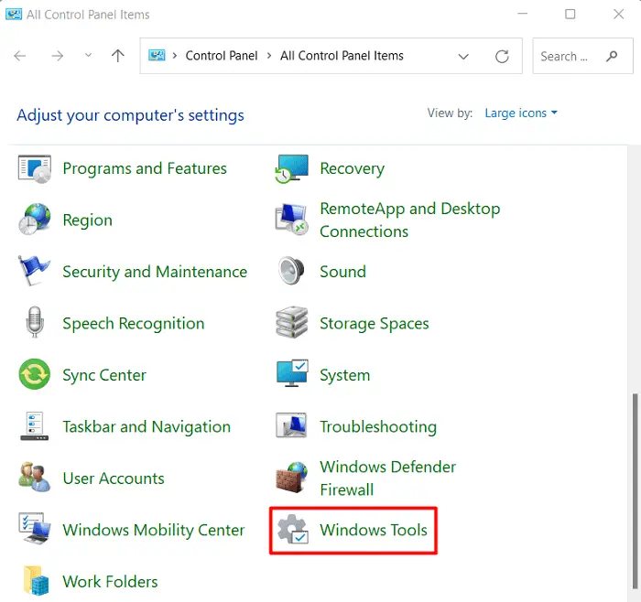Click the Windows Defender Firewall brick icon
Viewport: 641px width, 602px height.
click(x=291, y=477)
